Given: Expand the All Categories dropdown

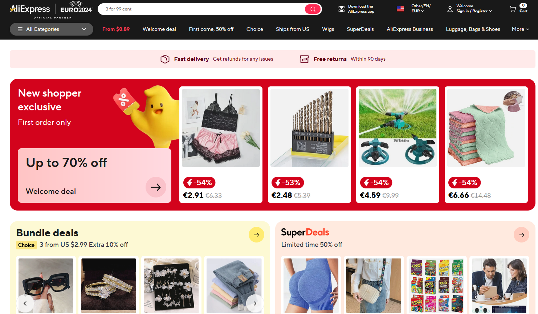Looking at the screenshot, I should pyautogui.click(x=52, y=29).
